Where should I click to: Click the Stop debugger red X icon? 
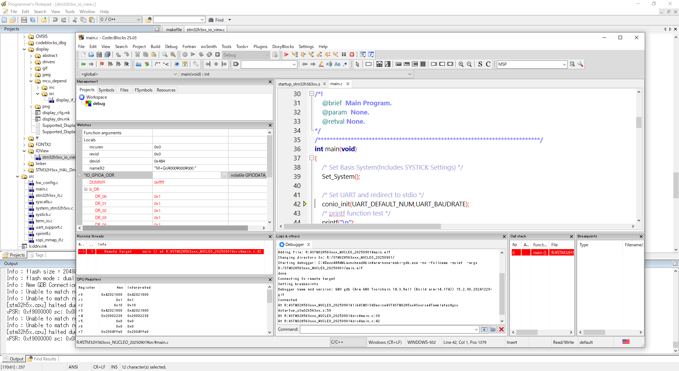click(352, 55)
